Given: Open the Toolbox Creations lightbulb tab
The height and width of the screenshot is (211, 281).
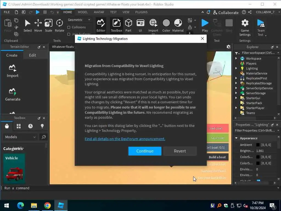Looking at the screenshot, I should 42,126.
